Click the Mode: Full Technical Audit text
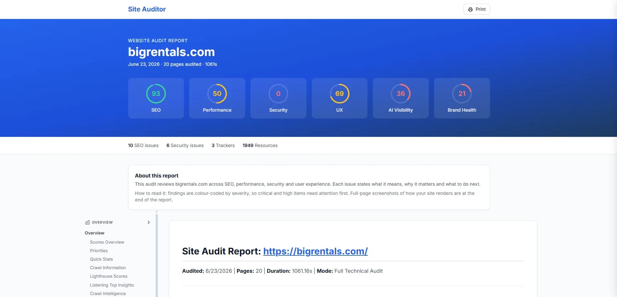The image size is (617, 297). click(350, 271)
